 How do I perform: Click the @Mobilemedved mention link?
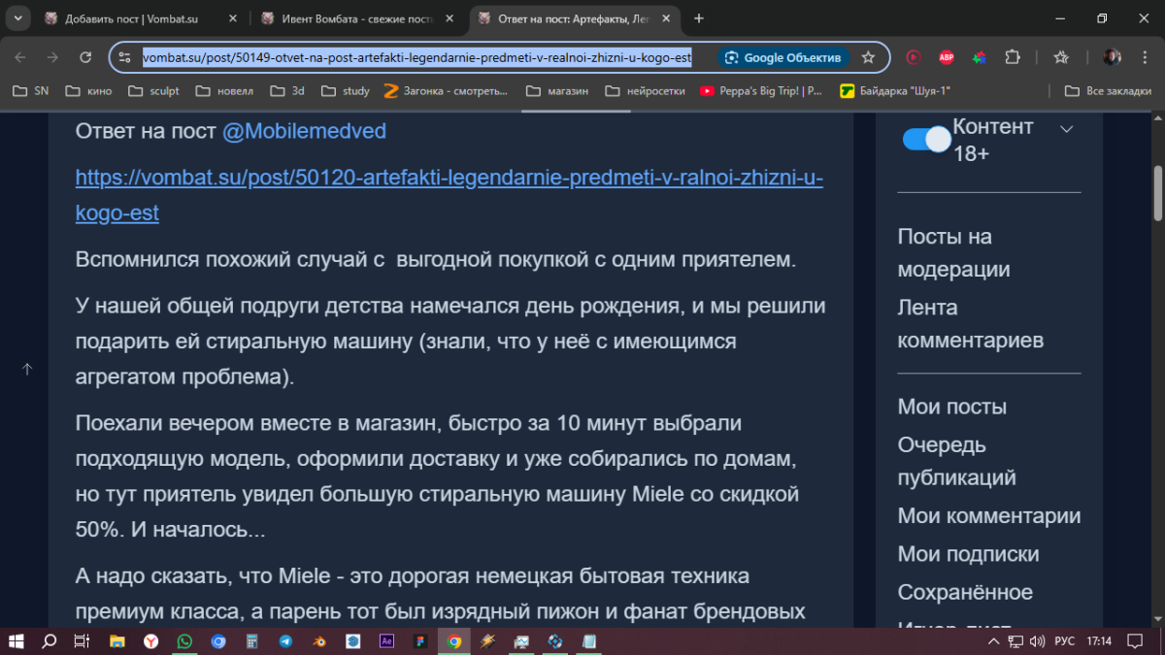[304, 131]
